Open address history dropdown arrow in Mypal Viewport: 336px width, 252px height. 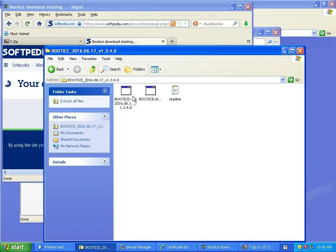pos(186,24)
